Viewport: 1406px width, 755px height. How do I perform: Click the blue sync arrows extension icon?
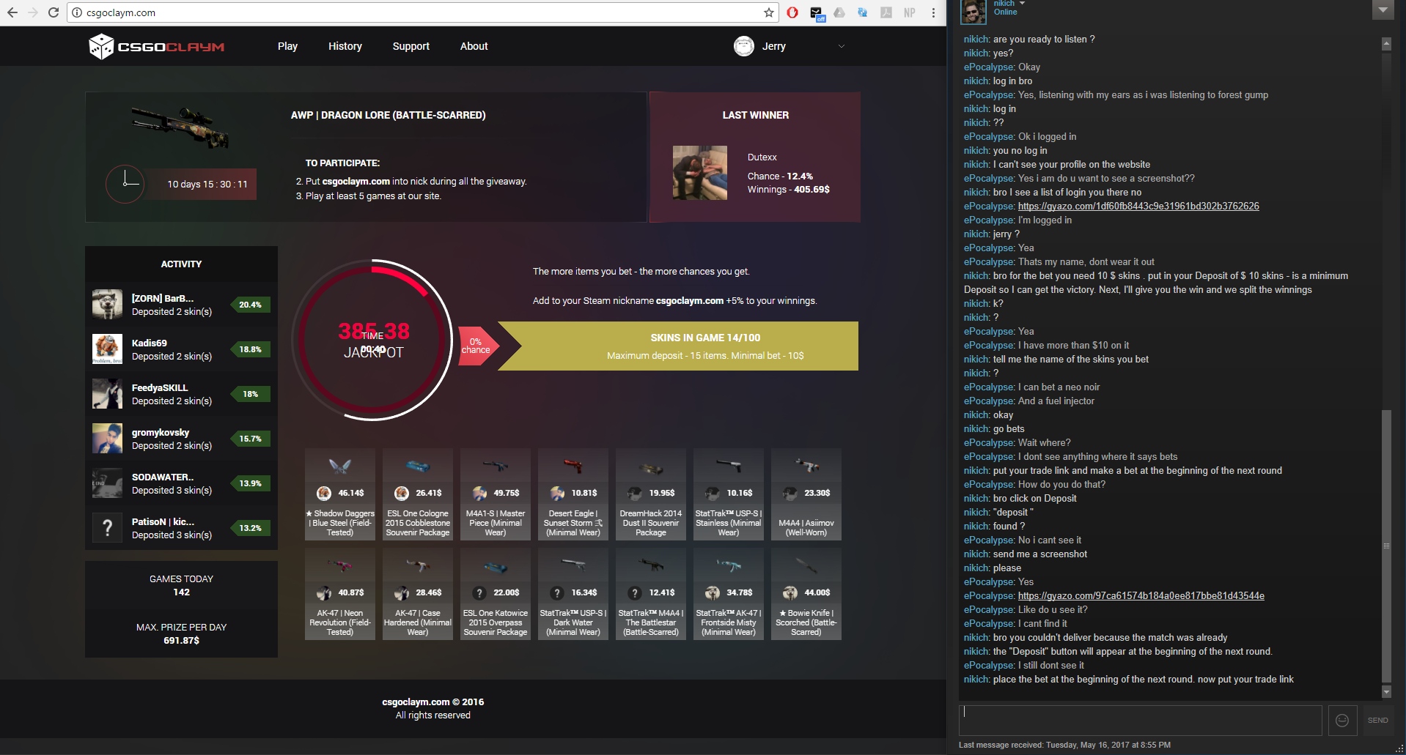point(863,12)
